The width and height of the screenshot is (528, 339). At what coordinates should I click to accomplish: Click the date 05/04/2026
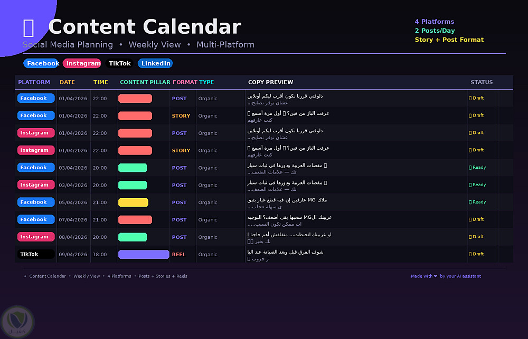(x=73, y=202)
